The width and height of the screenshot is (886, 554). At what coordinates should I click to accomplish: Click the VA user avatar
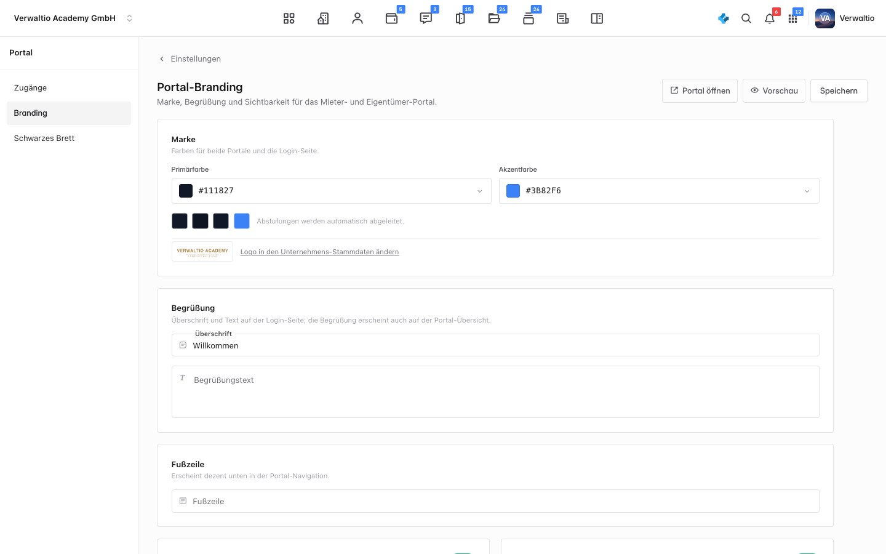click(x=825, y=18)
